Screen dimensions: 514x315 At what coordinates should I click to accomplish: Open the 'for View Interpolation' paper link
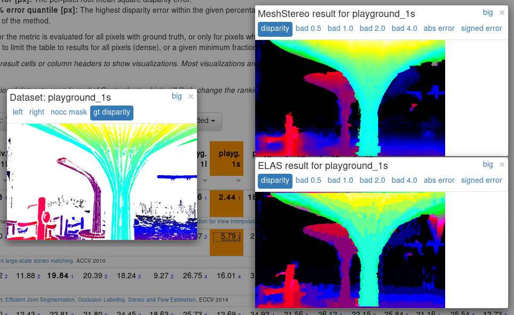click(x=226, y=221)
